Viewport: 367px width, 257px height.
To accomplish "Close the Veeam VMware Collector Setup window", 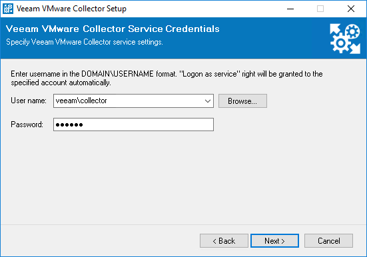I will (x=350, y=9).
